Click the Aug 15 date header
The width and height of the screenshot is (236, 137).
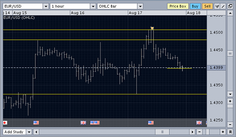click(x=20, y=13)
